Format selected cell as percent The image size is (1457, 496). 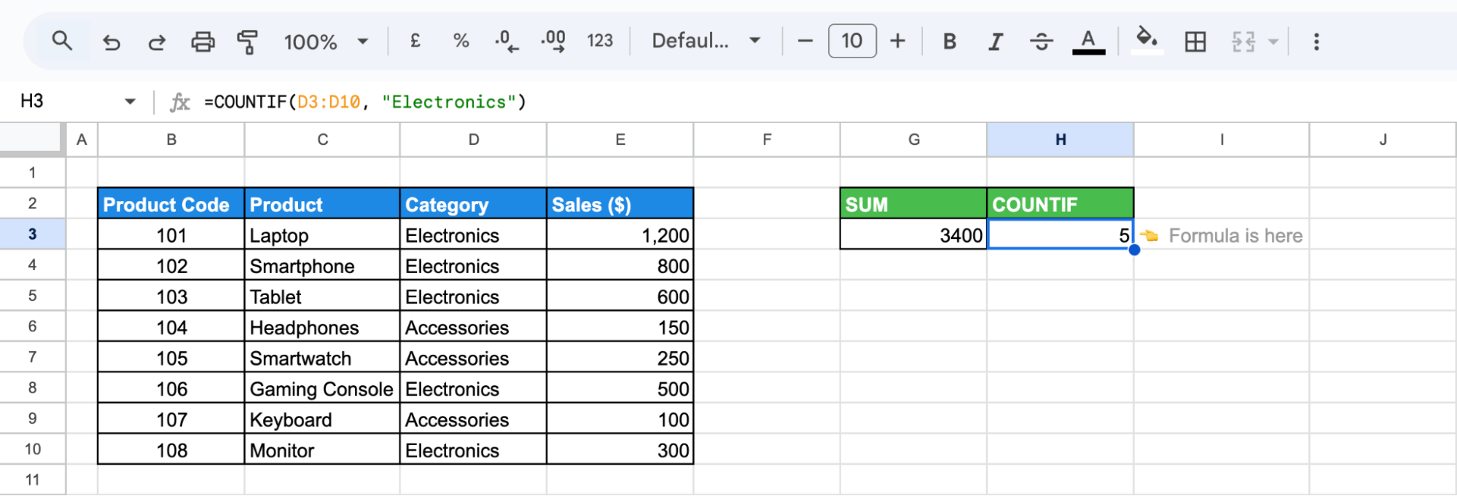[x=461, y=41]
